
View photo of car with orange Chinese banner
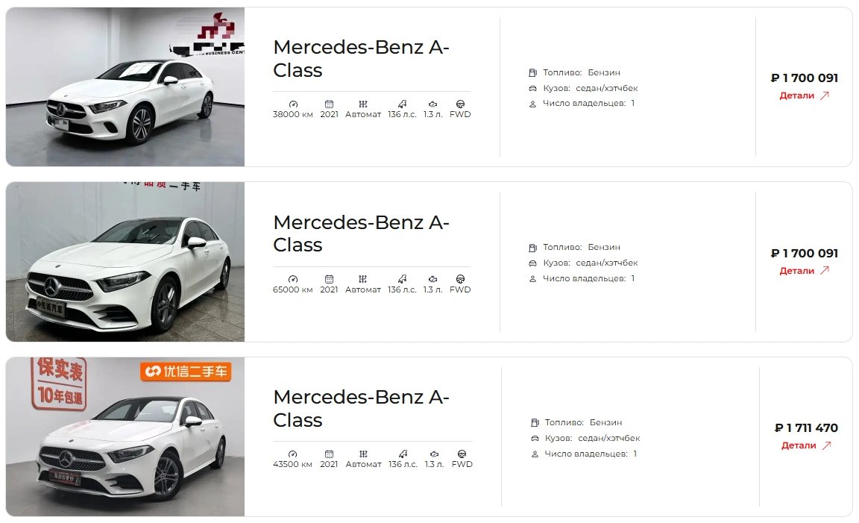click(x=125, y=436)
